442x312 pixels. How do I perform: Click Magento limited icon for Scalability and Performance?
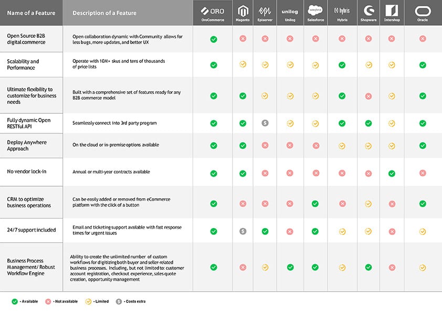(243, 64)
